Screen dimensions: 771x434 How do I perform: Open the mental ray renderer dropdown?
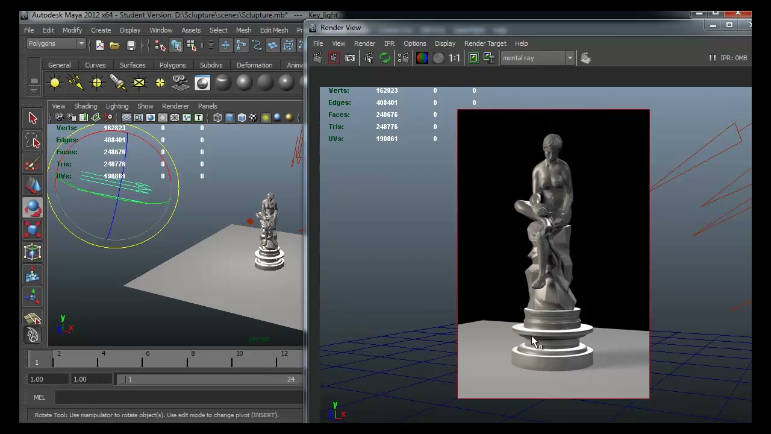[x=537, y=58]
